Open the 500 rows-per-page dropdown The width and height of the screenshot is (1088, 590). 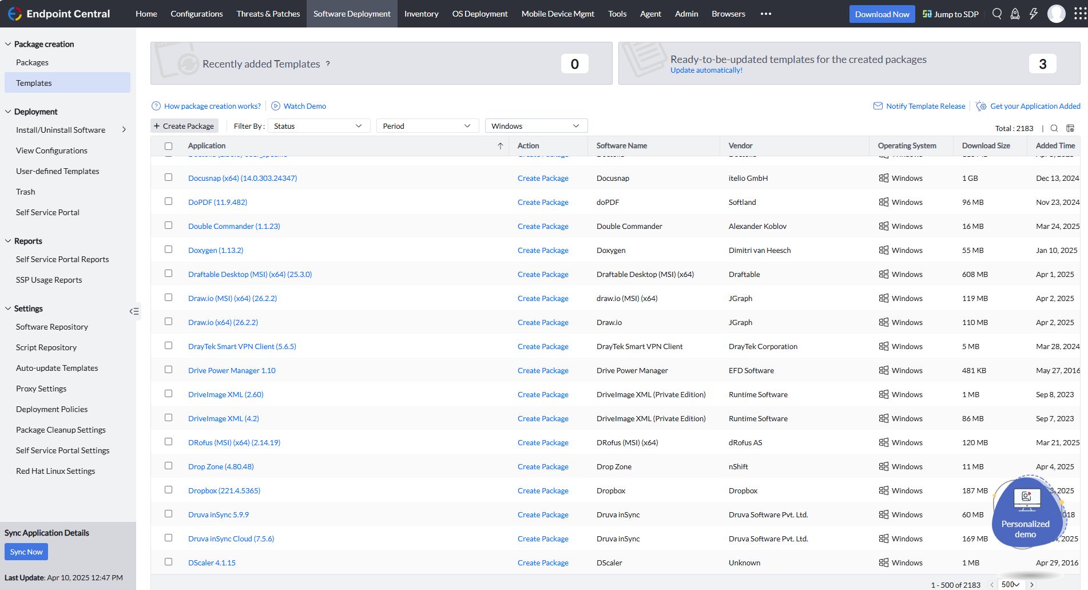[x=1010, y=584]
